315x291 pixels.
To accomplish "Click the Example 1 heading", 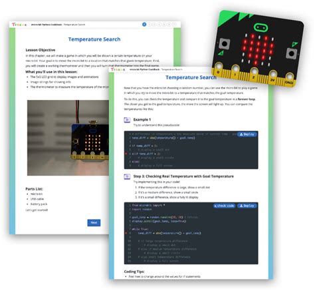I will click(x=142, y=120).
